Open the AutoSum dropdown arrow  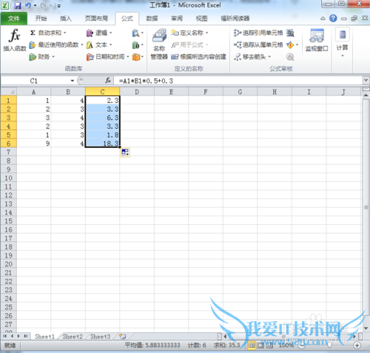pos(65,33)
